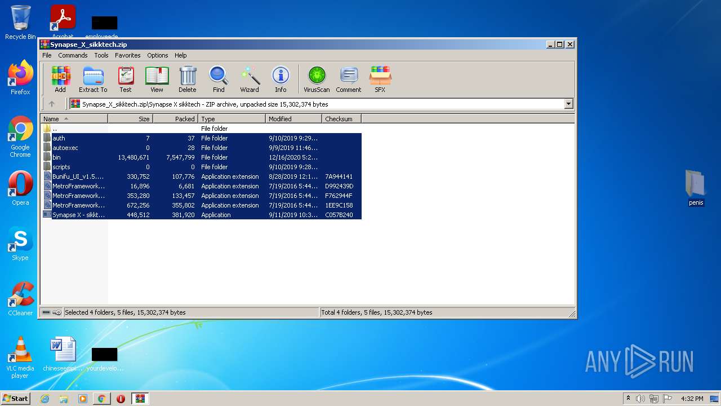Image resolution: width=721 pixels, height=406 pixels.
Task: Click the 7A944141 checksum cell
Action: (x=339, y=176)
